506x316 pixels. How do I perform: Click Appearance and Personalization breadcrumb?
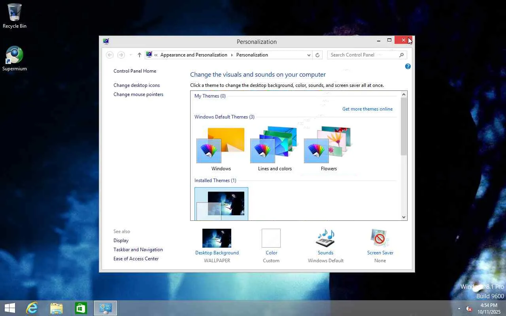tap(194, 55)
